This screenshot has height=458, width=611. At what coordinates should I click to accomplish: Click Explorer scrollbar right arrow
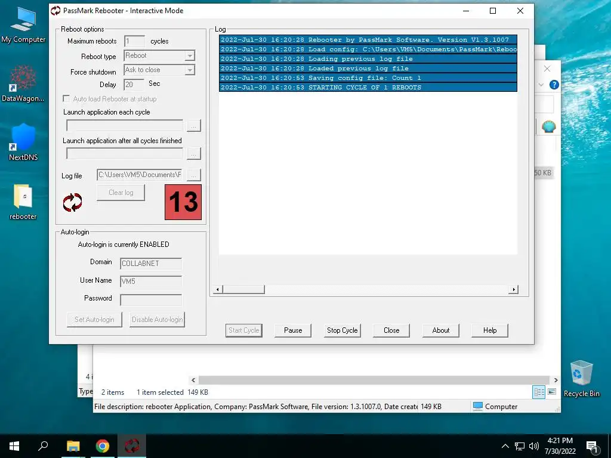click(x=556, y=380)
